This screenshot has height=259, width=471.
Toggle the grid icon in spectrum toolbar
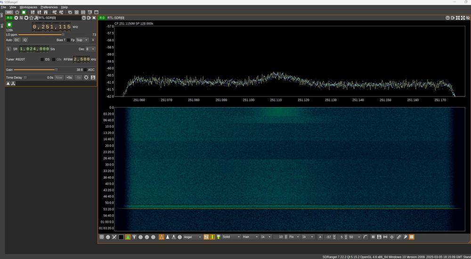pos(102,237)
